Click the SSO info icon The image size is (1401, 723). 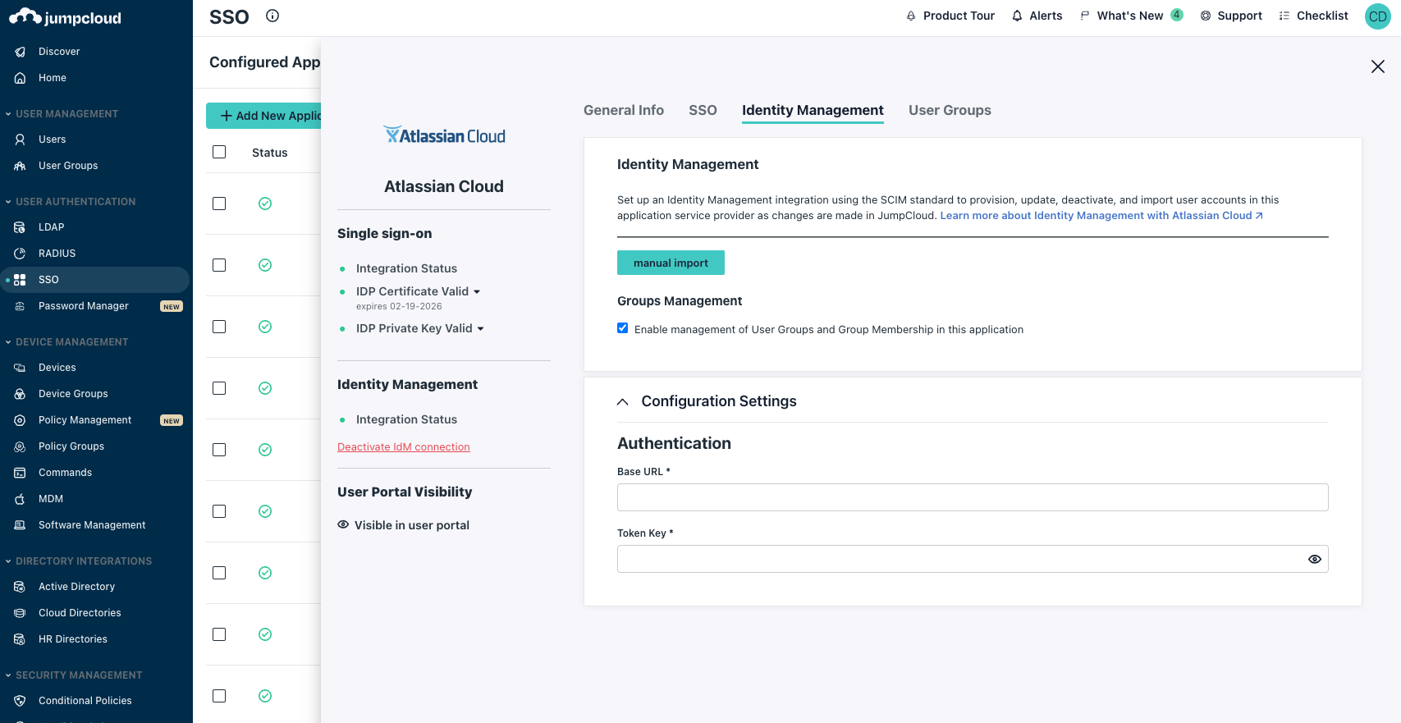[272, 16]
